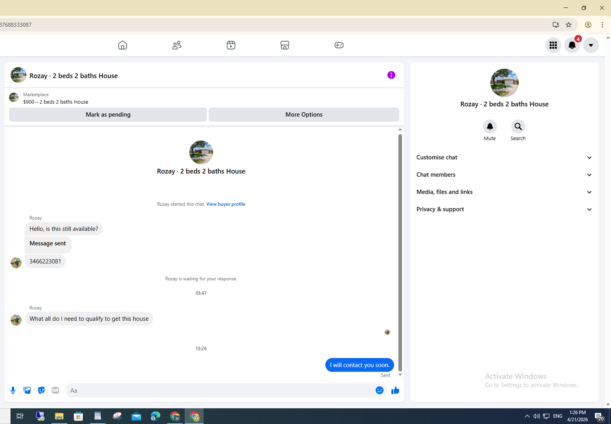Open the emoji picker smiley icon
The width and height of the screenshot is (611, 424).
coord(380,390)
